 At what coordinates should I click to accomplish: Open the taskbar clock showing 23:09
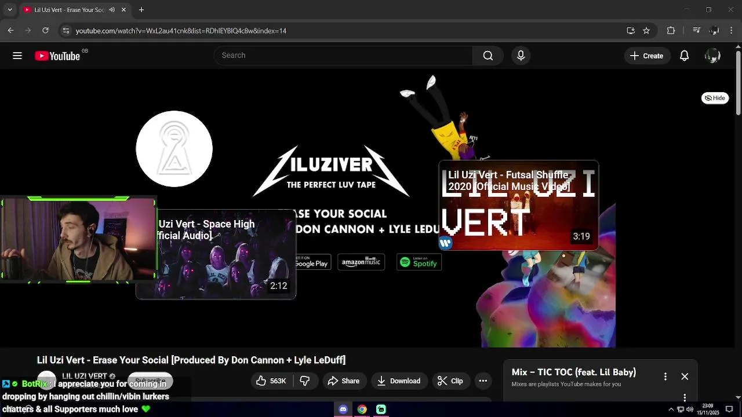(x=708, y=409)
